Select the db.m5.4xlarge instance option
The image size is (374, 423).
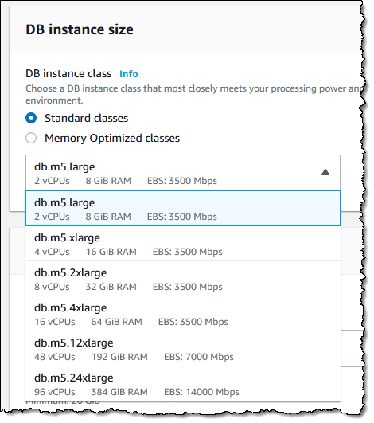(183, 314)
